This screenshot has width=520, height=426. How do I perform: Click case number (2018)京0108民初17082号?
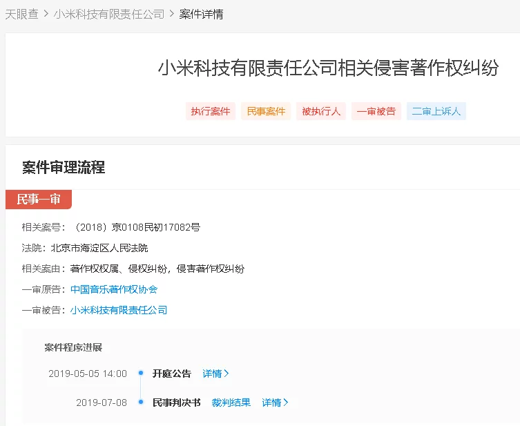(136, 227)
